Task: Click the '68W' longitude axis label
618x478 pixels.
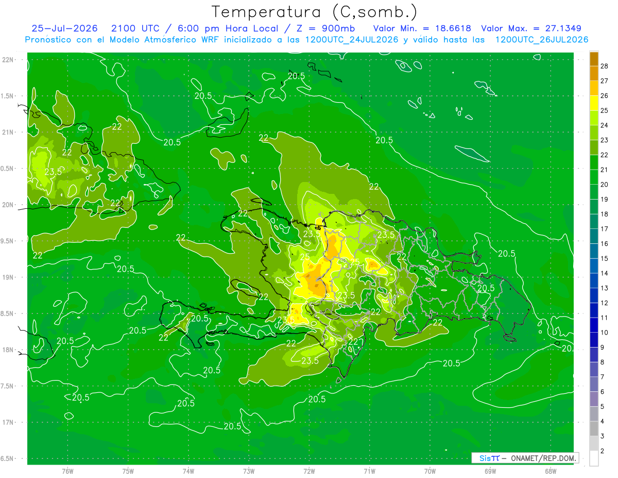Action: 551,471
